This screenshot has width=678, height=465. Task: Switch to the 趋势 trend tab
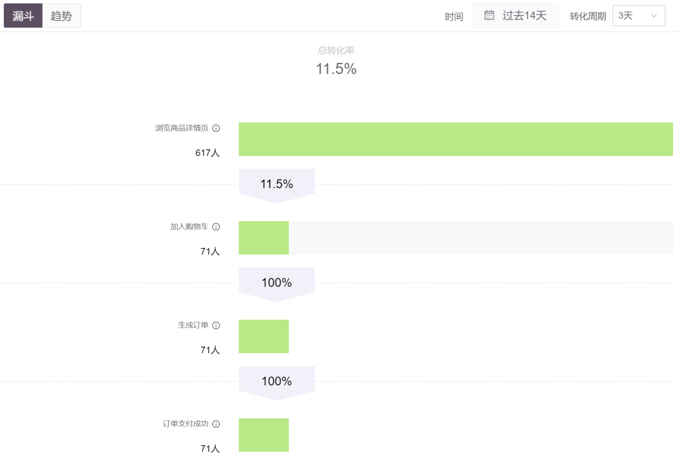pyautogui.click(x=62, y=16)
